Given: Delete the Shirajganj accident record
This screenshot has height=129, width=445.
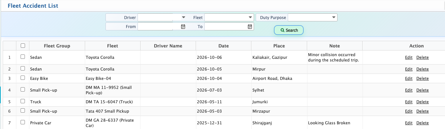Looking at the screenshot, I should coord(422,123).
